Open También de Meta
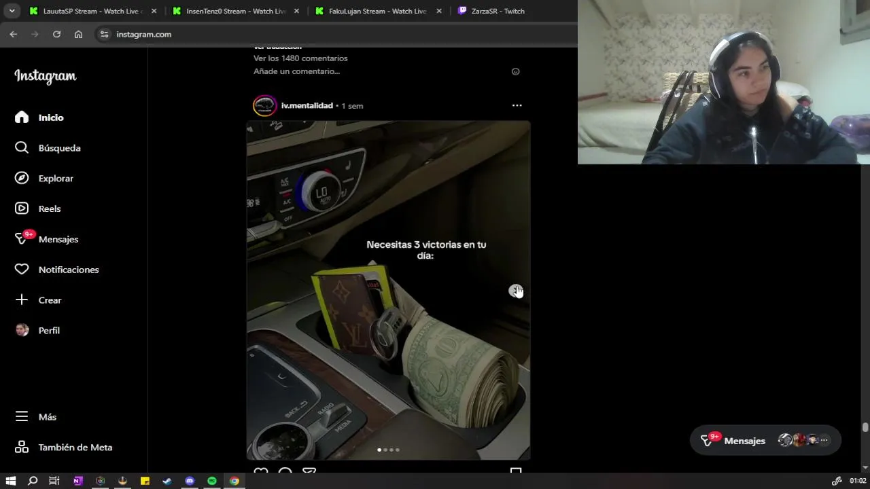 coord(63,448)
